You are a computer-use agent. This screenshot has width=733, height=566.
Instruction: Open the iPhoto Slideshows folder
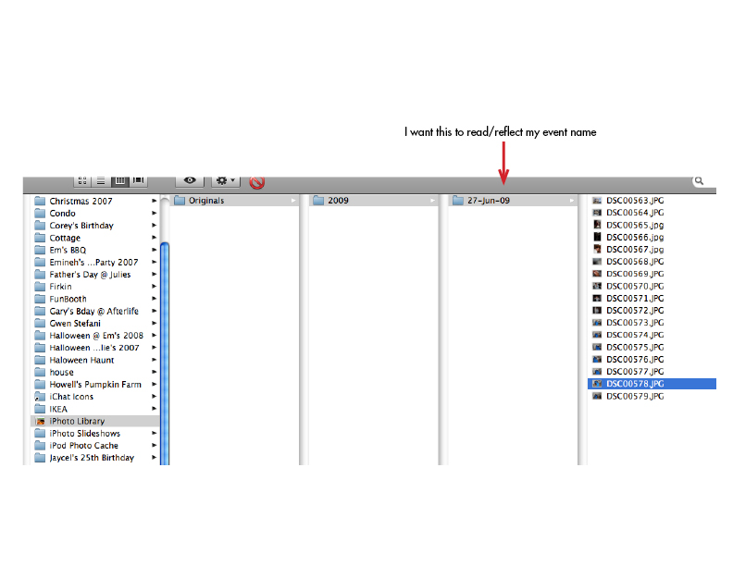[x=95, y=434]
